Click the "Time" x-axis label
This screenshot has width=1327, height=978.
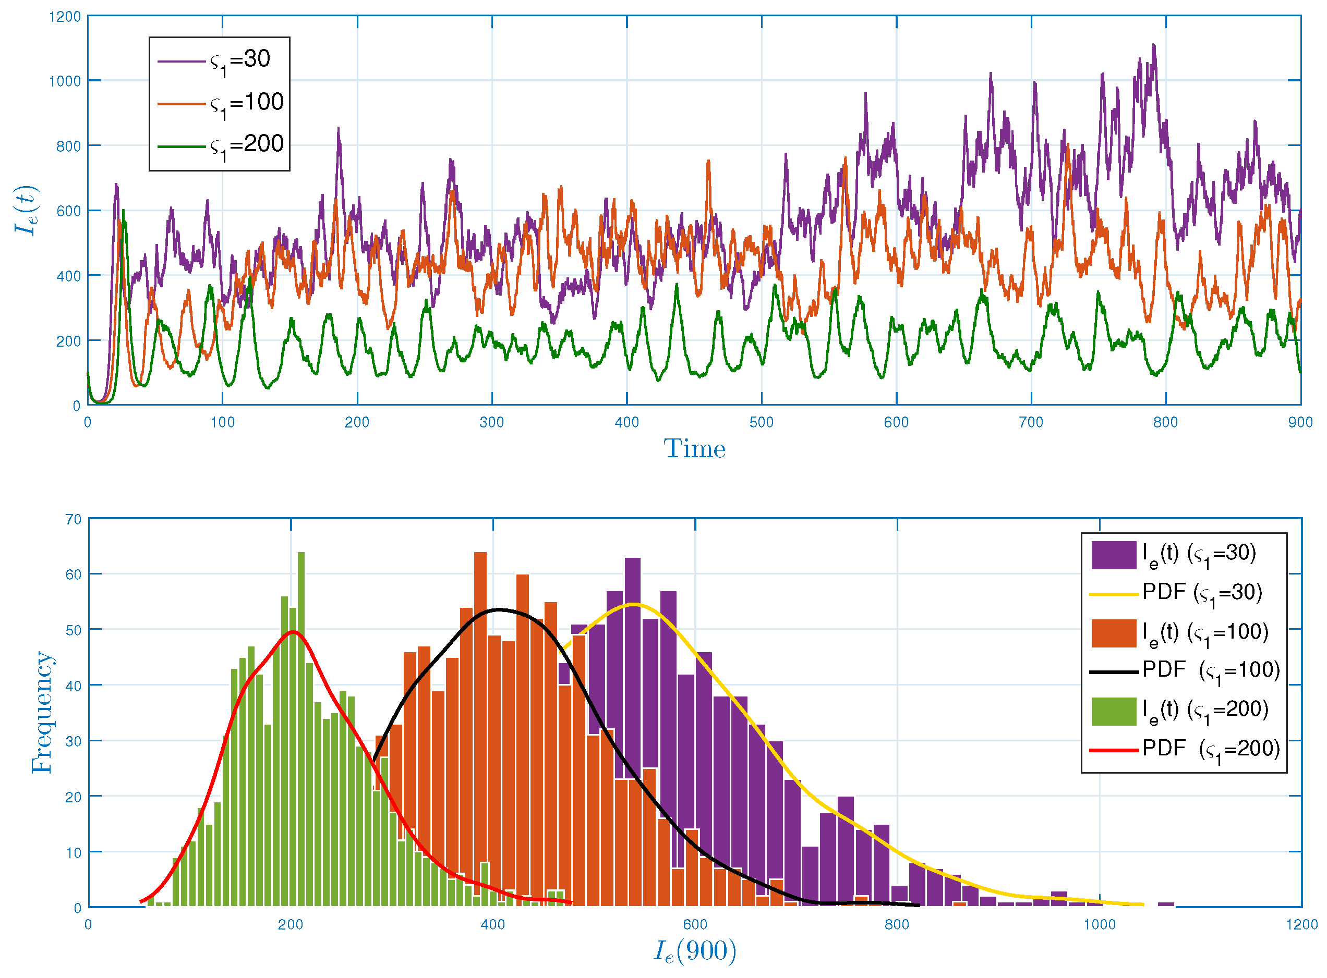694,449
